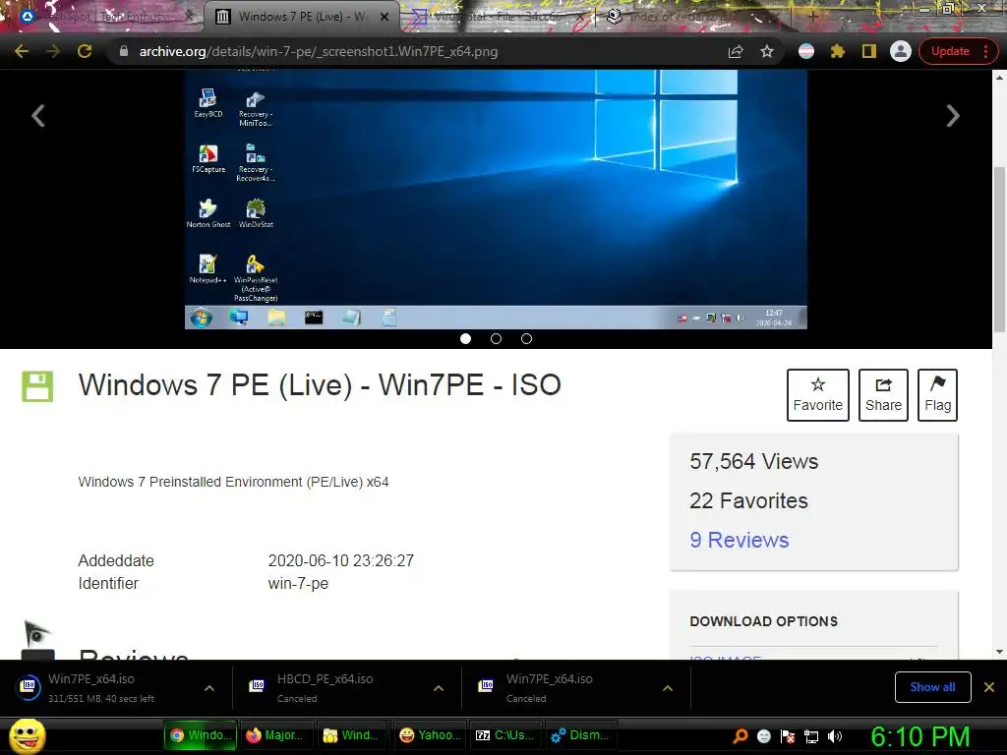Click the Share button

pyautogui.click(x=883, y=395)
